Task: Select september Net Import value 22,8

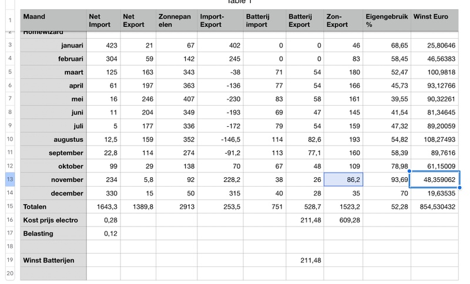Action: [103, 153]
